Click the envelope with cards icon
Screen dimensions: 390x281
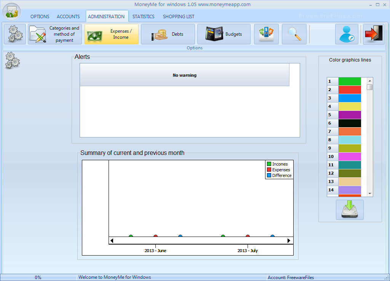[266, 34]
